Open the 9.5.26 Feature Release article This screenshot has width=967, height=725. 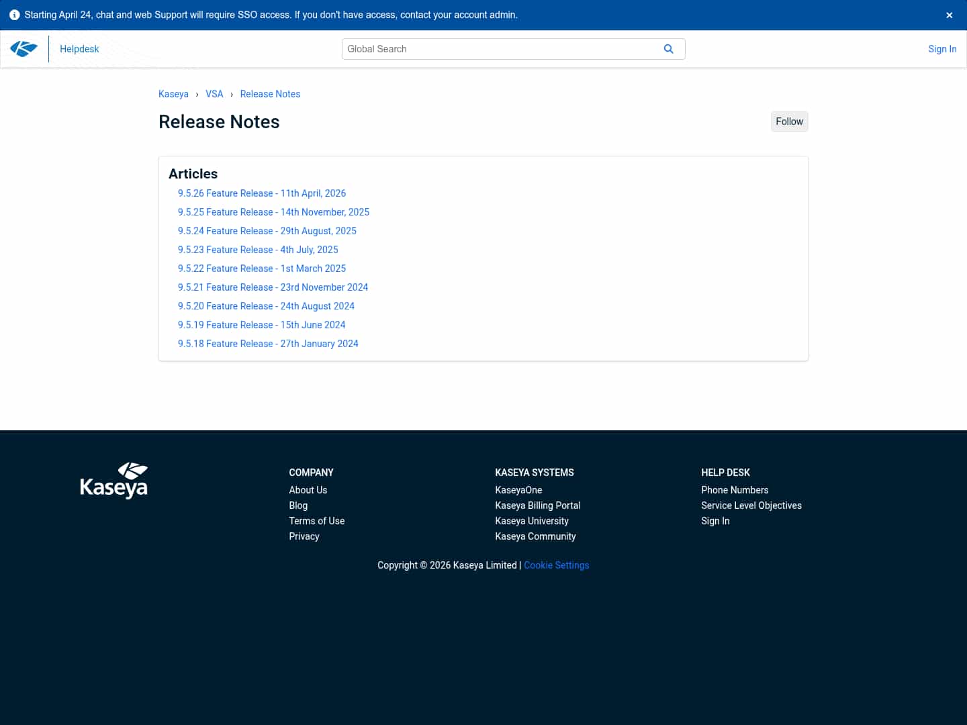(262, 193)
